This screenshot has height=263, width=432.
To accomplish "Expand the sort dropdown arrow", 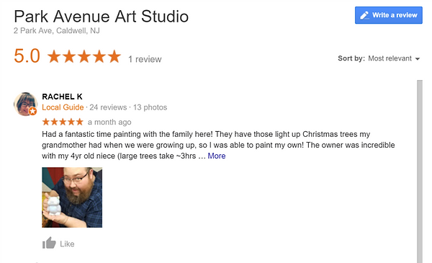I will (418, 58).
